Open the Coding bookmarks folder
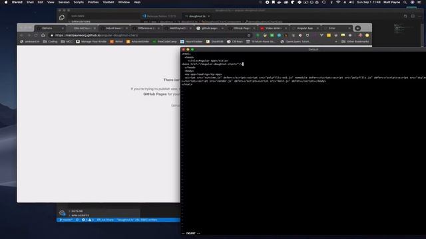426x239 pixels. point(51,41)
